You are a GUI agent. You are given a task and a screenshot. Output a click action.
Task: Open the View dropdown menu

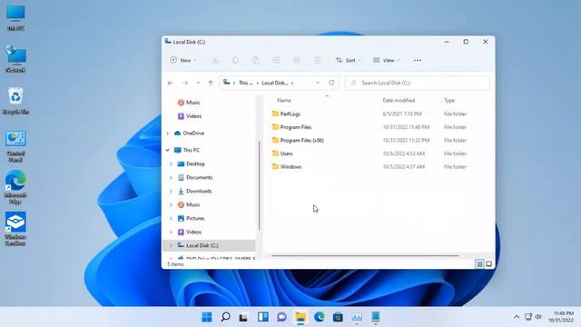[x=386, y=60]
